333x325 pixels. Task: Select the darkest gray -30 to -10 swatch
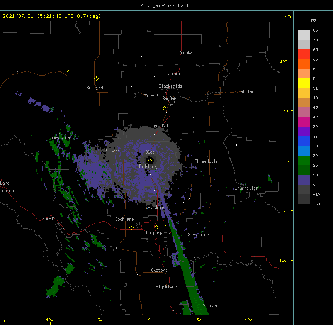tap(304, 199)
